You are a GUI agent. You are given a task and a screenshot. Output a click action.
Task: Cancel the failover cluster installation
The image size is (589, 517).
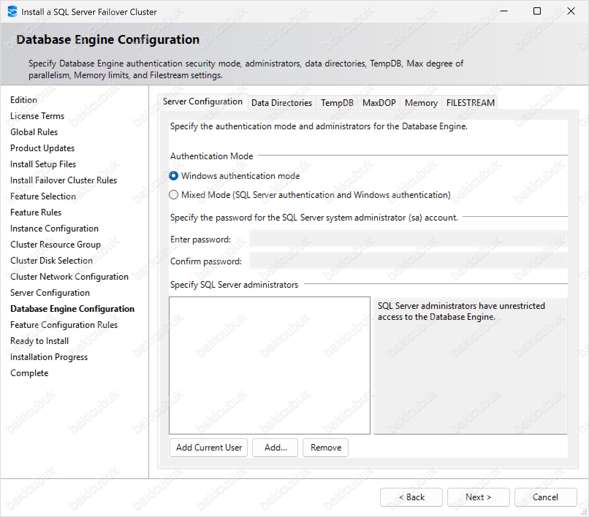[x=546, y=497]
